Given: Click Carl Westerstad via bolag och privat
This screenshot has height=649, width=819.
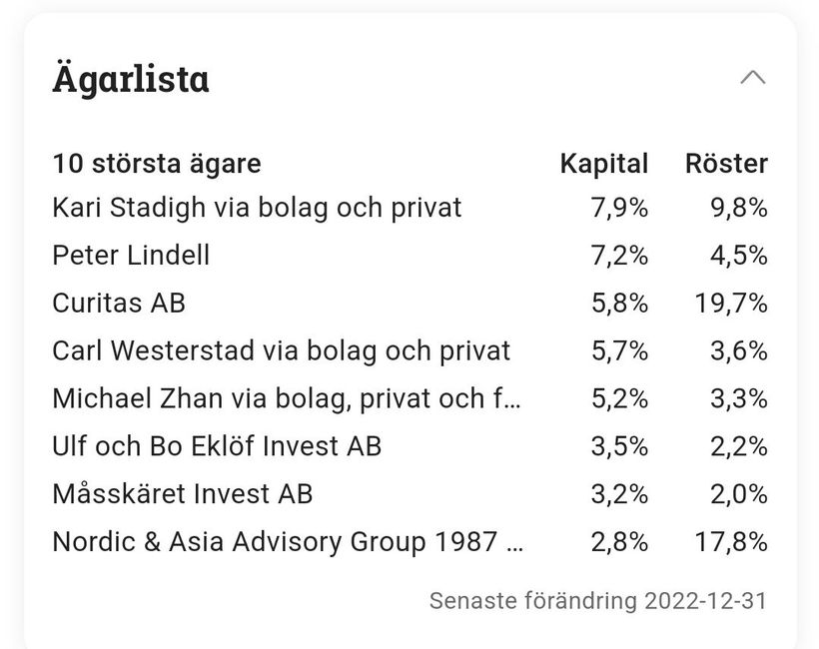Looking at the screenshot, I should pyautogui.click(x=281, y=350).
